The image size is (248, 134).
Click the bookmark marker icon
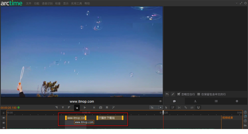tap(107, 107)
